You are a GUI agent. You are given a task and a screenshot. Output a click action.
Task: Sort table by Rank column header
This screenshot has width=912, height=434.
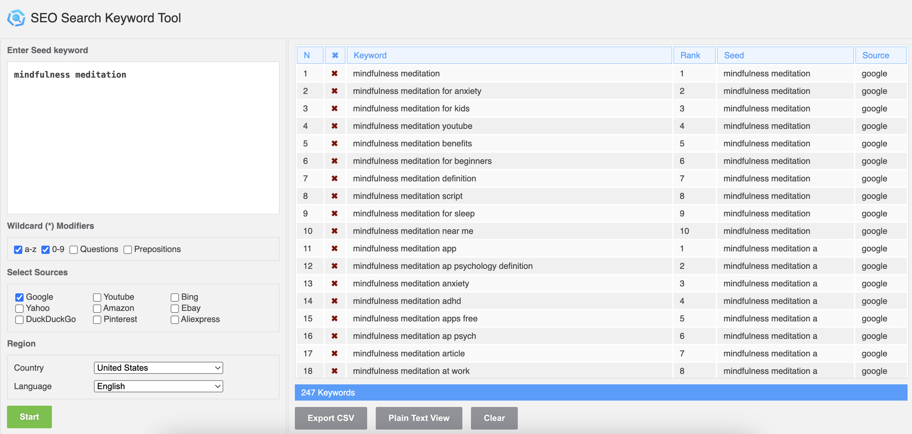click(694, 55)
